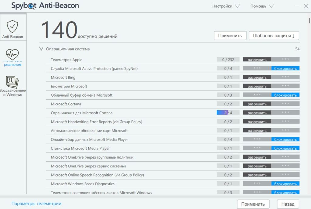Image resolution: width=311 pixels, height=209 pixels.
Task: Click the 0 / 4 Active Protection counter
Action: click(x=228, y=68)
